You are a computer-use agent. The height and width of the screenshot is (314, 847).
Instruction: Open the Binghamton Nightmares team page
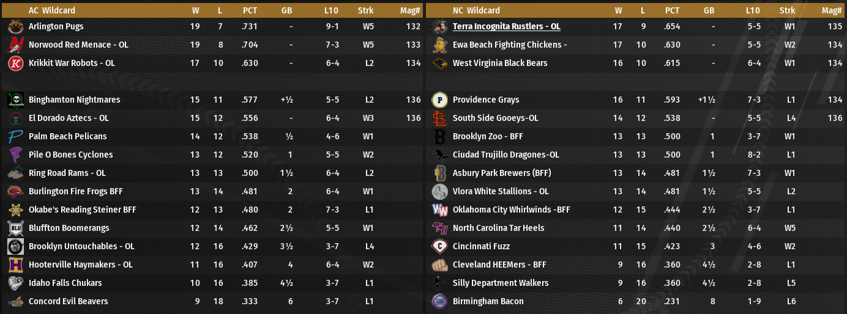[x=74, y=100]
